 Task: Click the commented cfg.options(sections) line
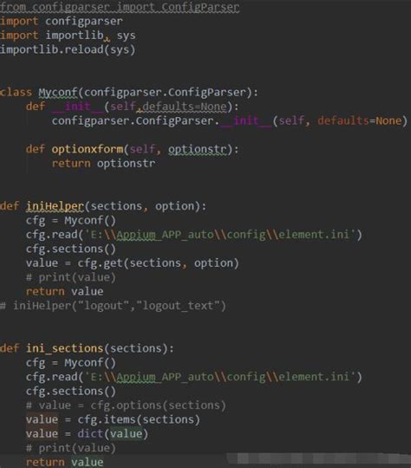[x=126, y=405]
